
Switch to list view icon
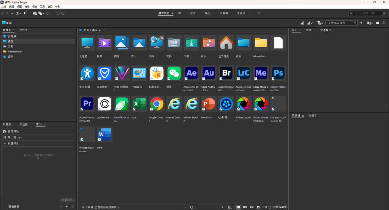click(251, 207)
